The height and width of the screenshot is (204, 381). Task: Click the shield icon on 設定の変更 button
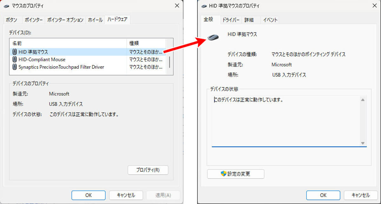pyautogui.click(x=224, y=174)
